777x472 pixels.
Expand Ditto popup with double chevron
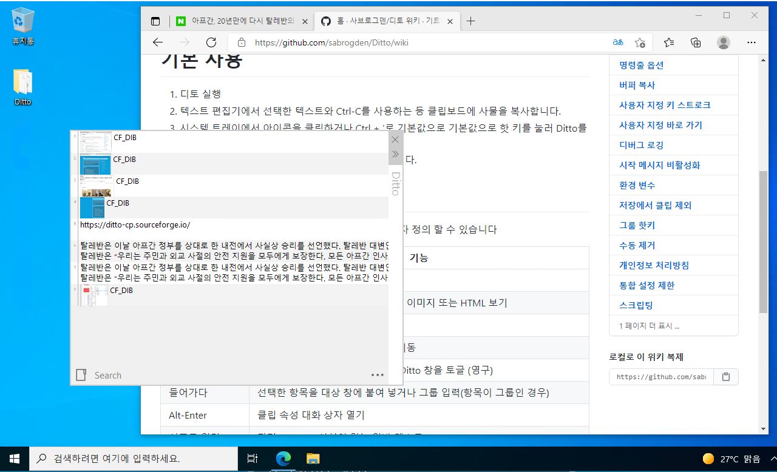[395, 154]
